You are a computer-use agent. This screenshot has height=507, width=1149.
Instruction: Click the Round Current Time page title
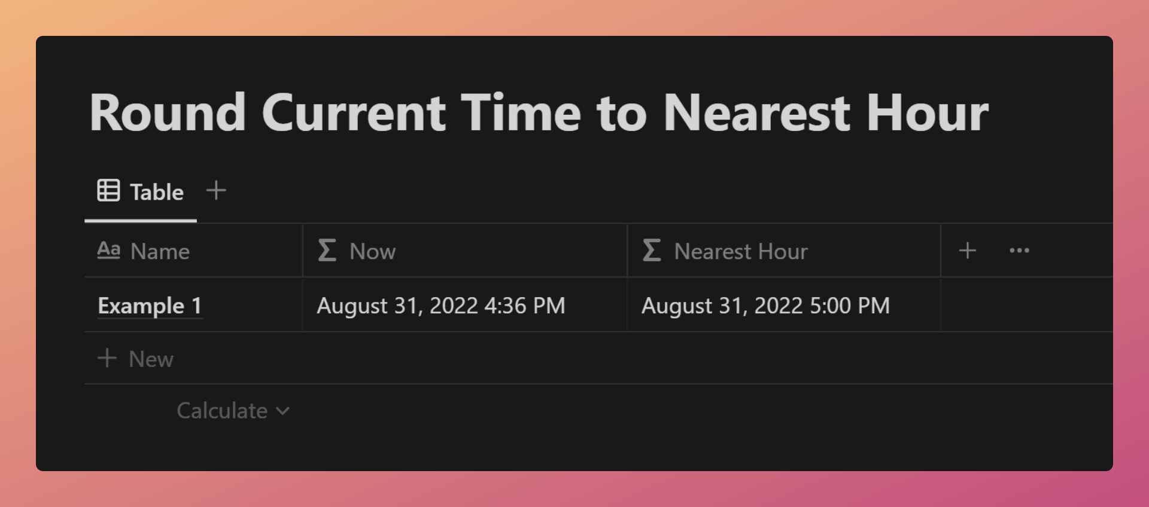point(539,112)
